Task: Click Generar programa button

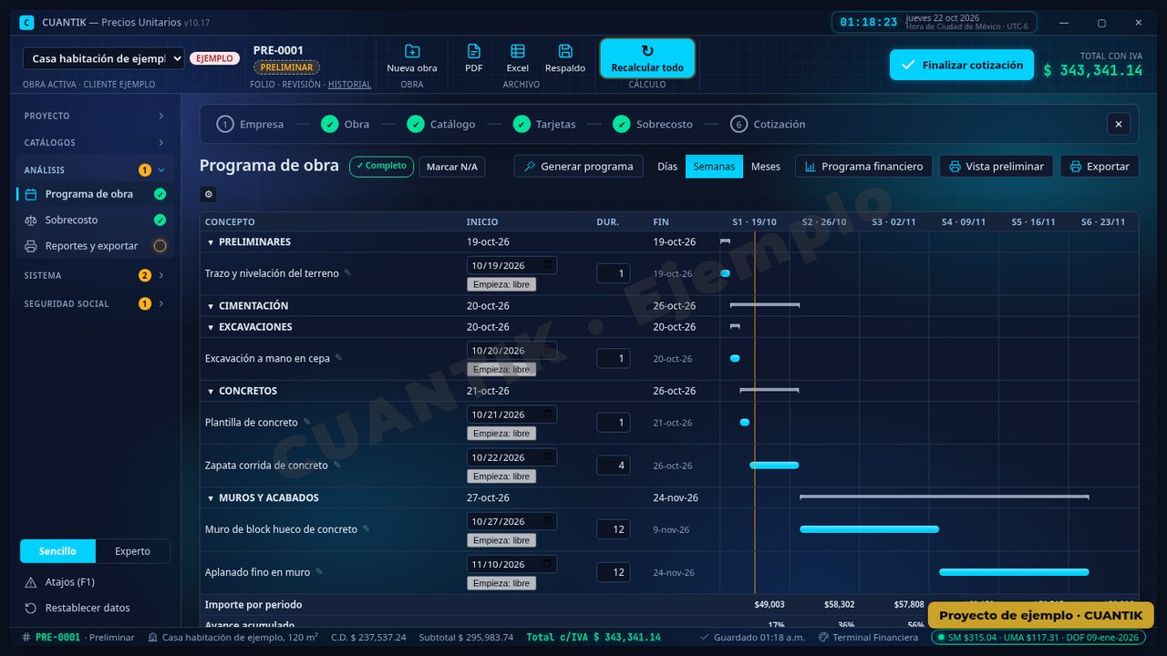Action: click(578, 167)
